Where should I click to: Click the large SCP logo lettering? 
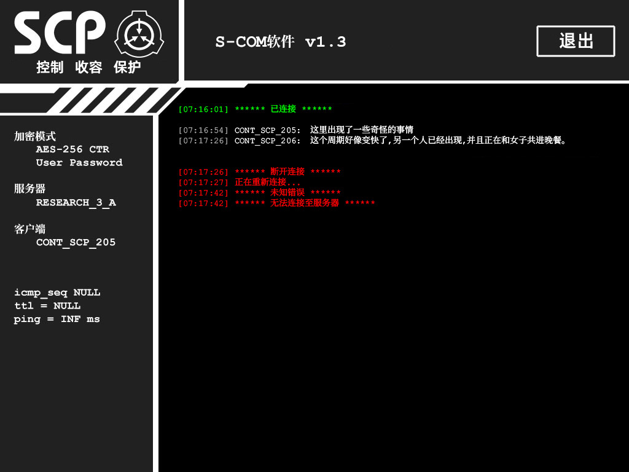(60, 33)
